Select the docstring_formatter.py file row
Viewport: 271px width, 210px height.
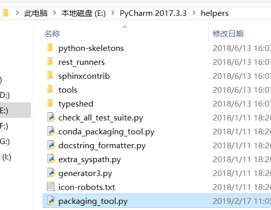157,146
